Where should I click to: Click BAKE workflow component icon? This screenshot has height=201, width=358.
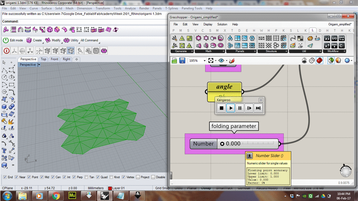pos(334,46)
